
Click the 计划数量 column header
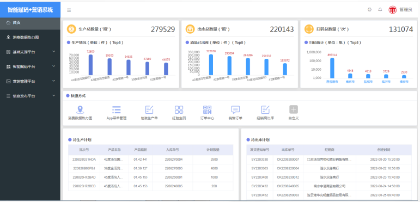[213, 150]
